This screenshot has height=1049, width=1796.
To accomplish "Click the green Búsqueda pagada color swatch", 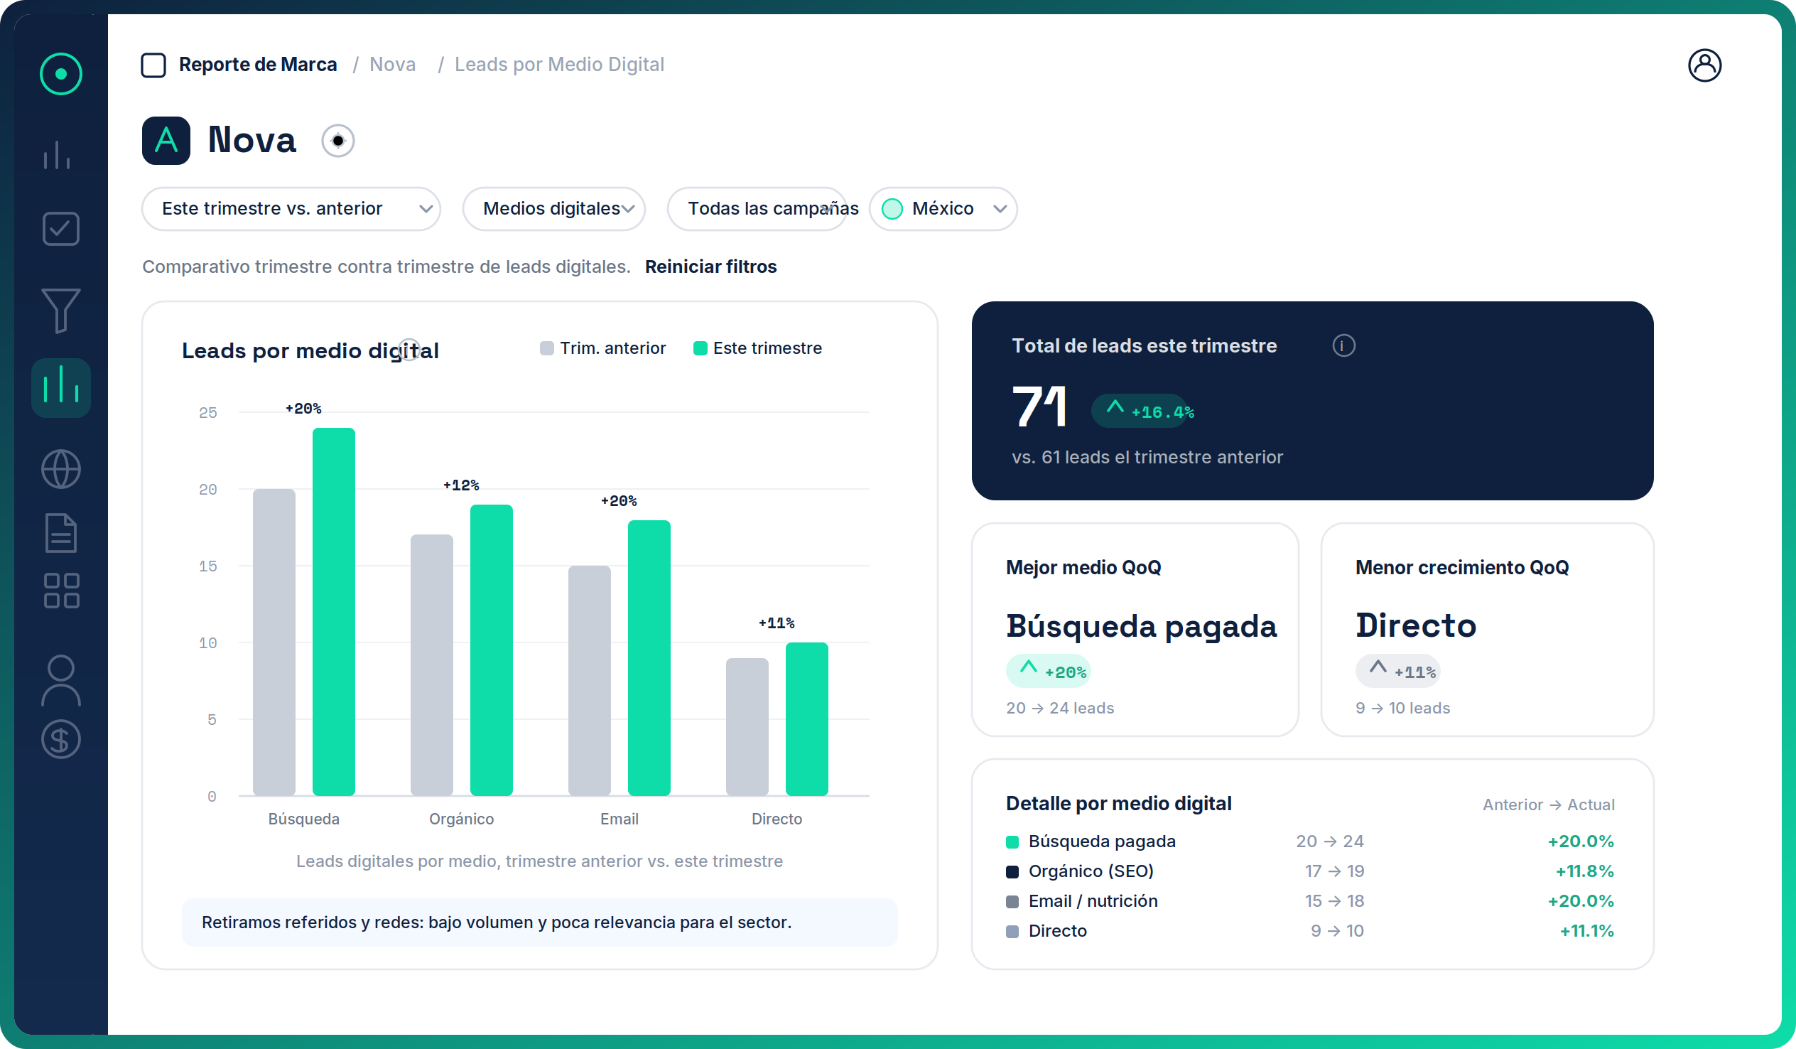I will tap(1012, 842).
